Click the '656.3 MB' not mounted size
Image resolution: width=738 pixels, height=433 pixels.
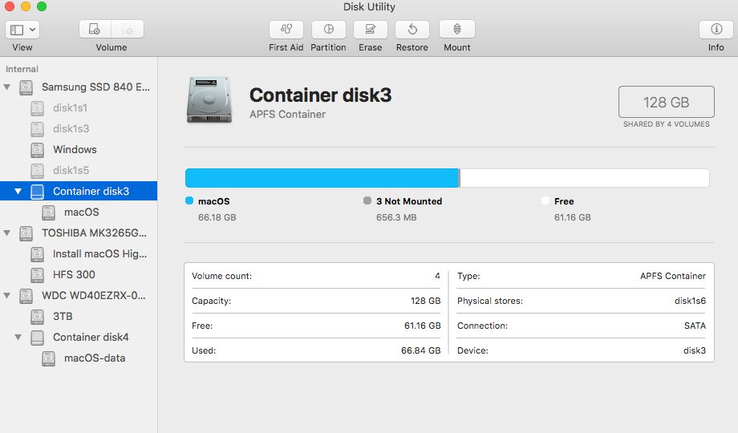tap(396, 217)
